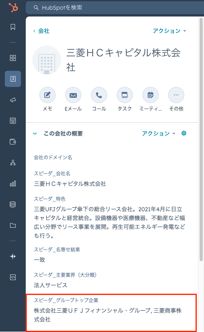Open the Reporting bar chart icon
The width and height of the screenshot is (204, 332).
point(13,184)
